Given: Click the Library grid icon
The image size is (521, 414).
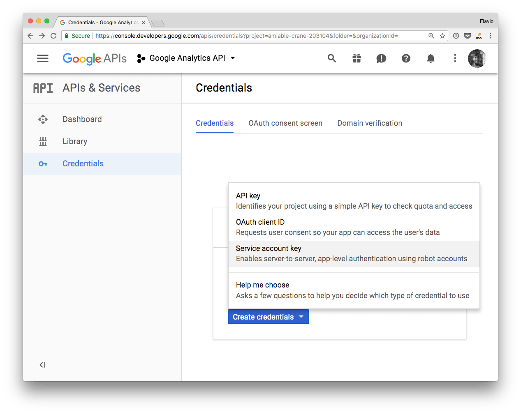Looking at the screenshot, I should (43, 142).
